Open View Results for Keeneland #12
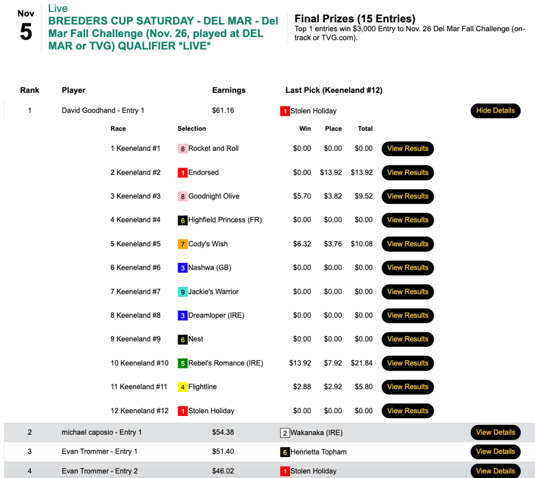The height and width of the screenshot is (478, 535). (x=408, y=411)
